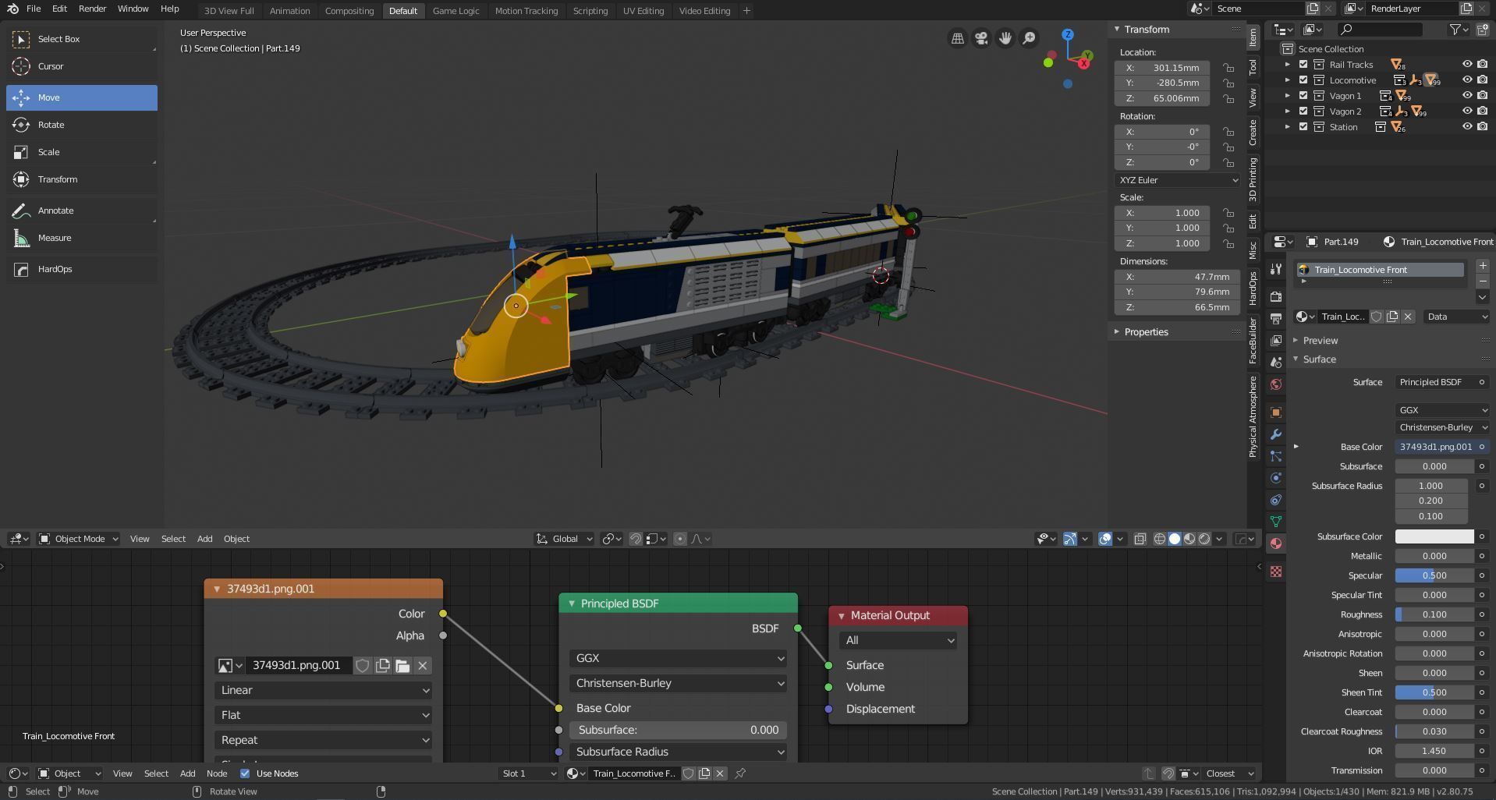Select the Train_Locomotive Front material slot

1380,270
